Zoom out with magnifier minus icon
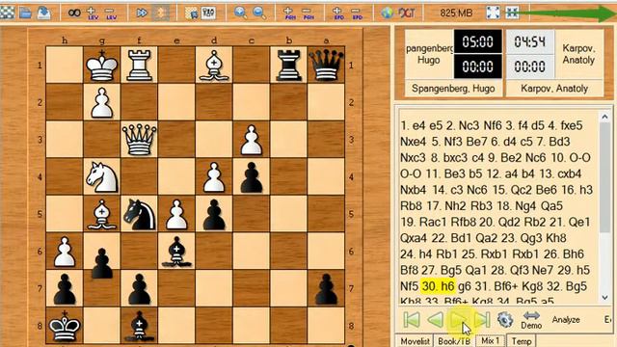617x347 pixels. coord(259,13)
